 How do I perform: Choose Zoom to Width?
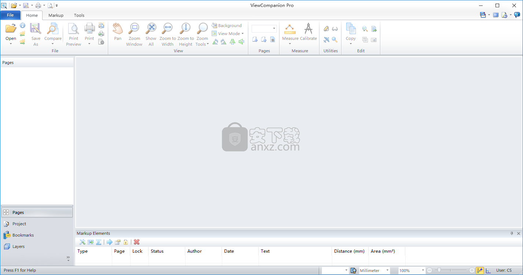coord(168,34)
